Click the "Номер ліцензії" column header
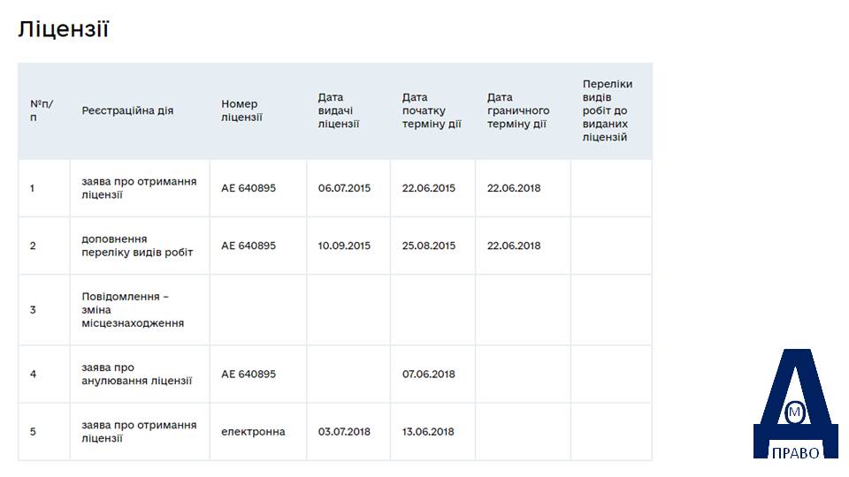Image resolution: width=849 pixels, height=477 pixels. [241, 110]
